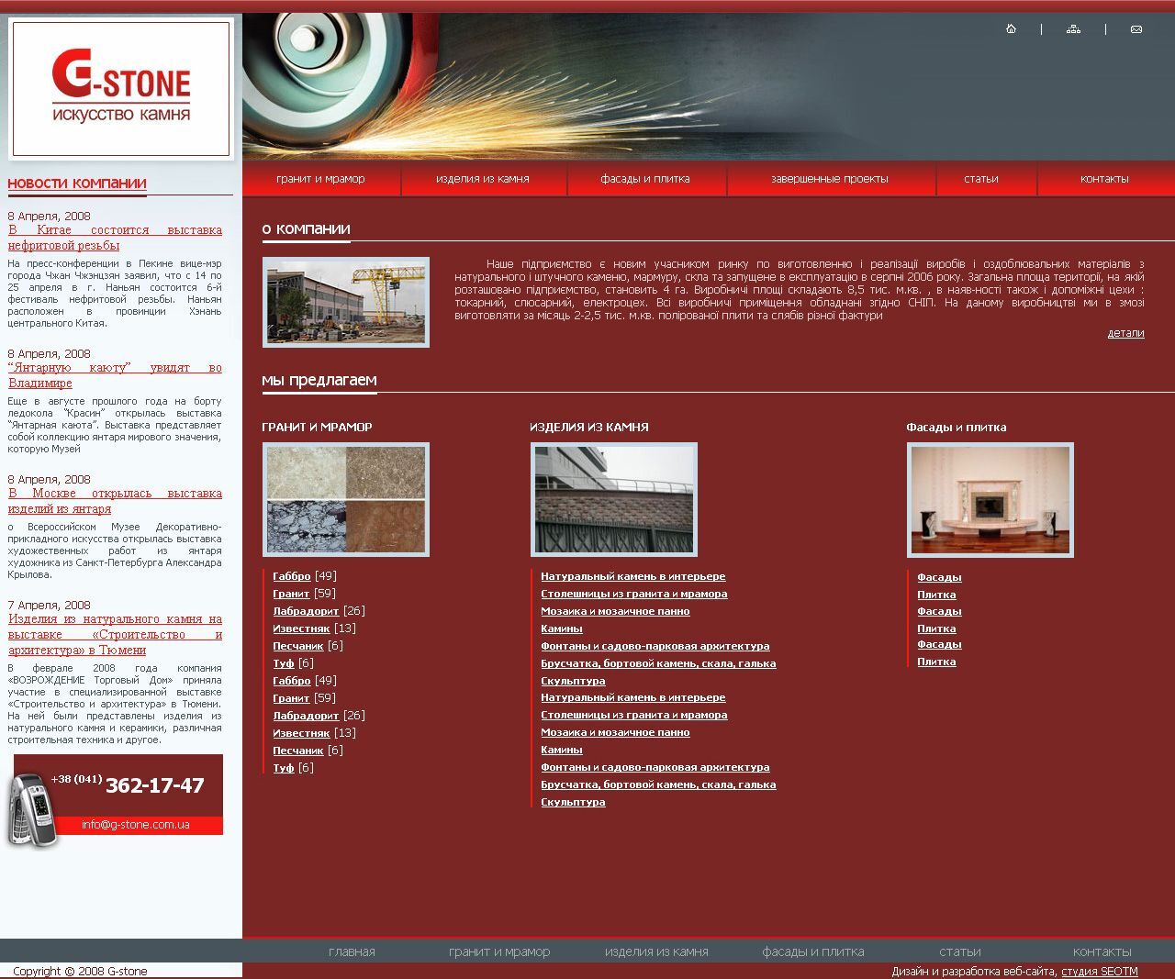Screen dimensions: 1175x979
Task: Click the fireplace photo under 'Фасады и плитка'
Action: [990, 500]
